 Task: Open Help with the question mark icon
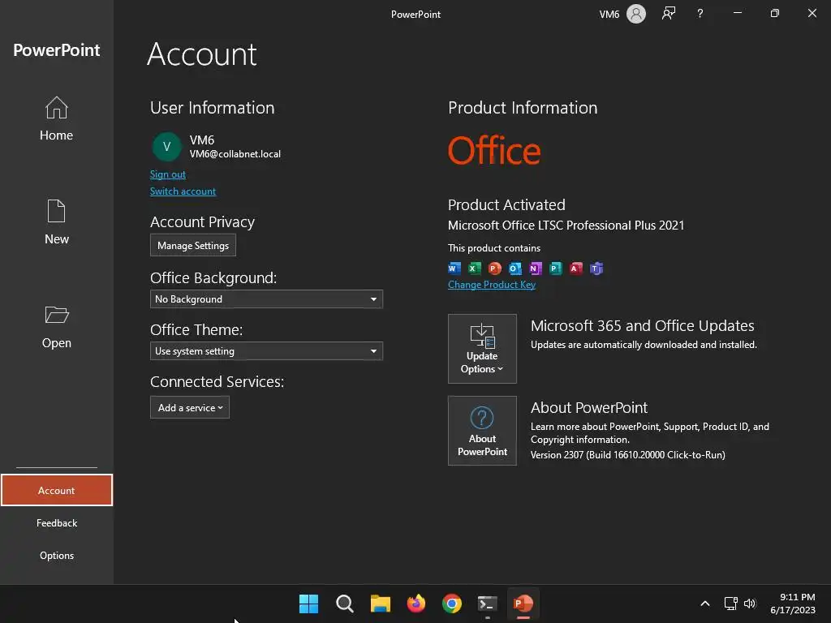700,14
